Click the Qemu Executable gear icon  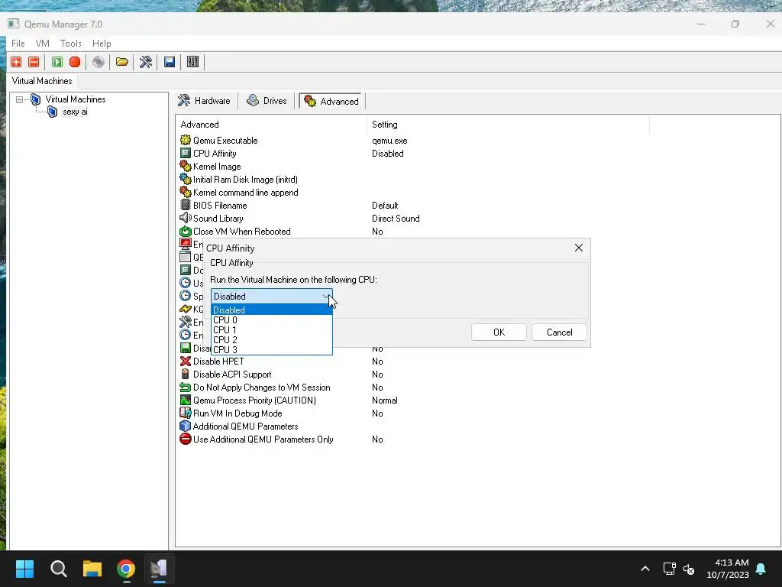[186, 141]
